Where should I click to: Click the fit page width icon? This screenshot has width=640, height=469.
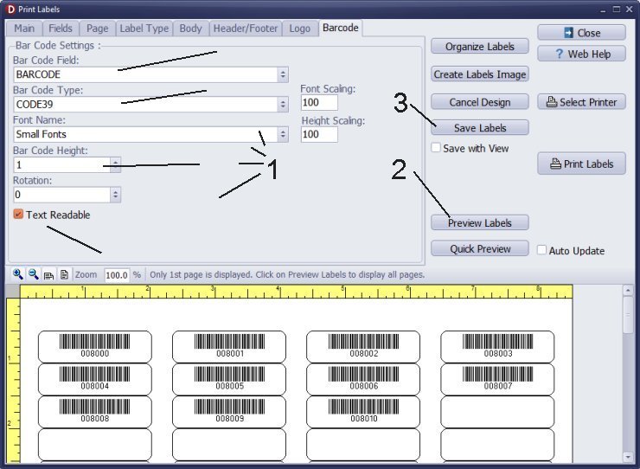(48, 274)
